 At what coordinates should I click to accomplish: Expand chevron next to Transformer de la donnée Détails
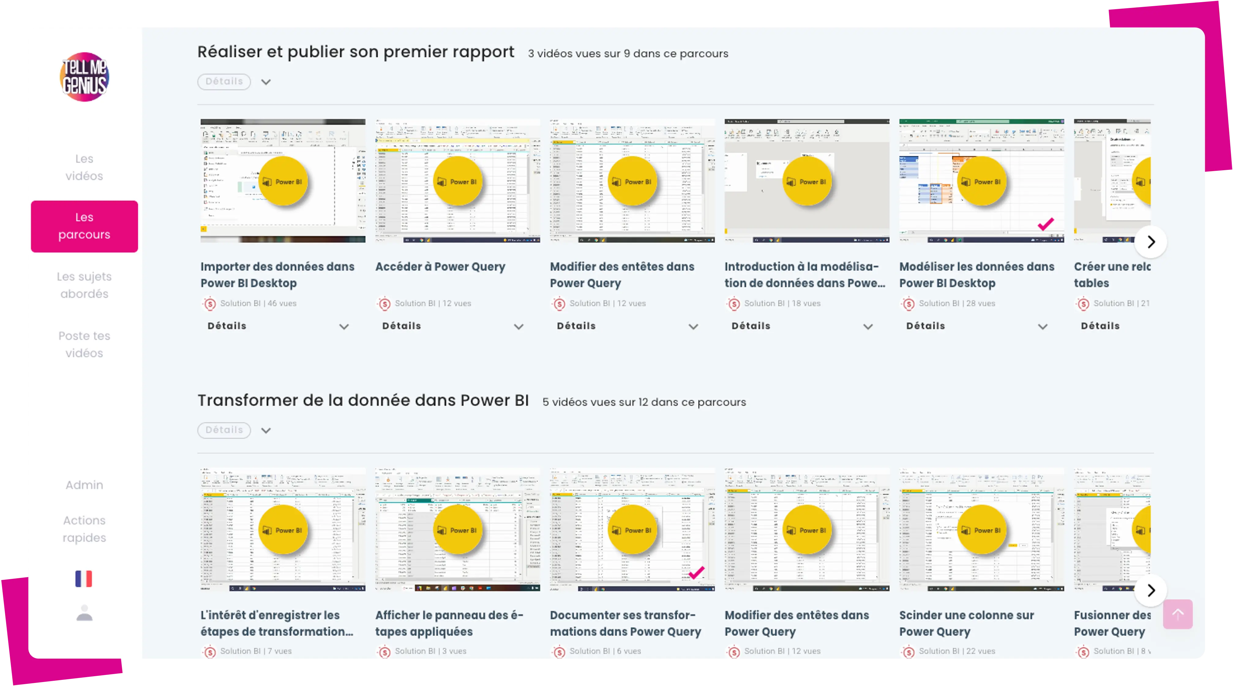coord(266,430)
